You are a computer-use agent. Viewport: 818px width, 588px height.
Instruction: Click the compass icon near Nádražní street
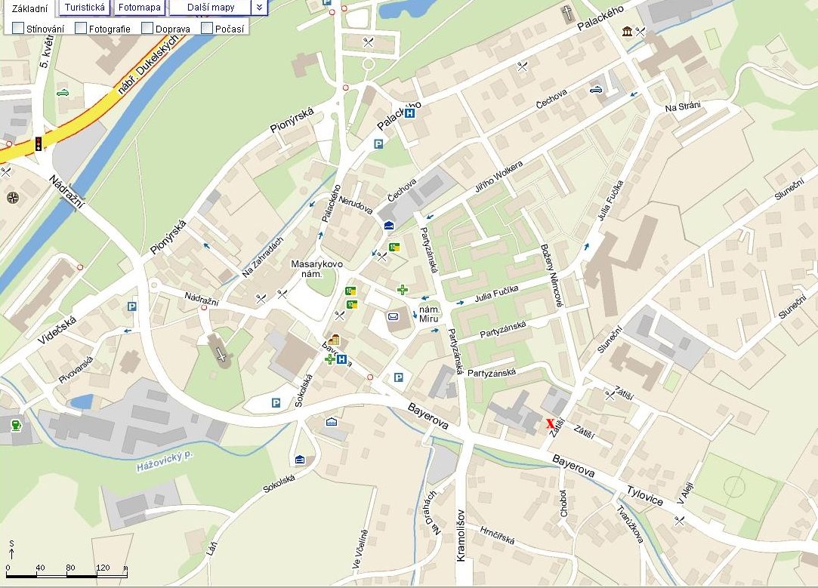[13, 198]
